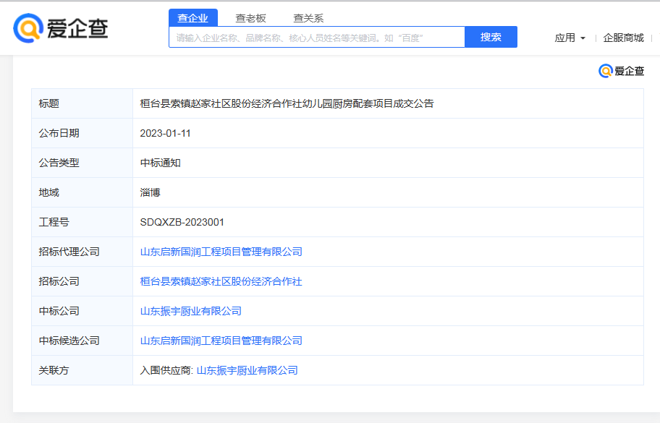Click the 地域 row label

tap(48, 192)
